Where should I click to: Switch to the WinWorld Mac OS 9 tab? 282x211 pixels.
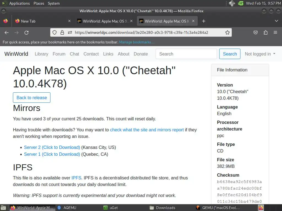pyautogui.click(x=105, y=21)
